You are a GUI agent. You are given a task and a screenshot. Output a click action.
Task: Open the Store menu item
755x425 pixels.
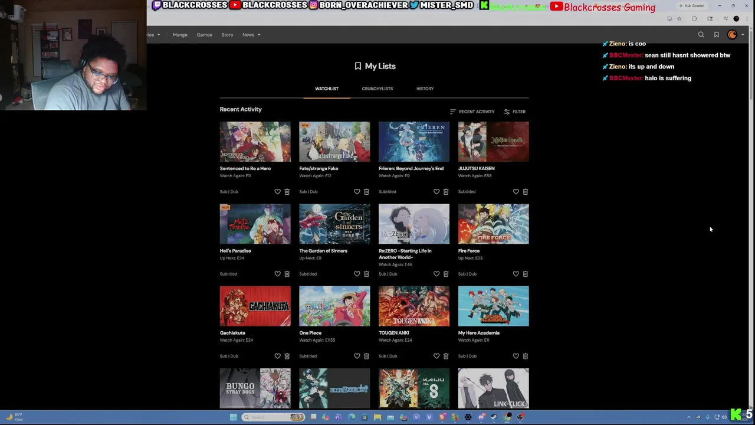pos(227,35)
